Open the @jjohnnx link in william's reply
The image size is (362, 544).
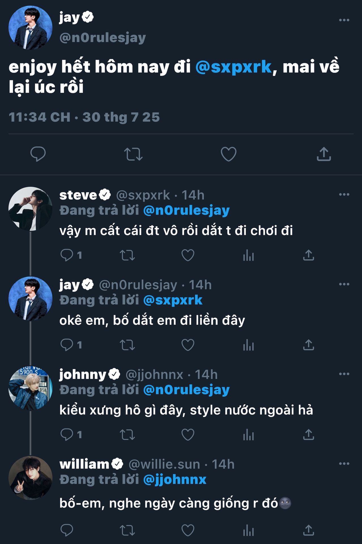coord(175,480)
